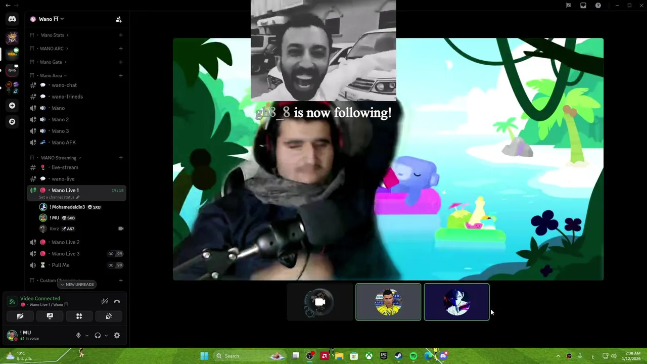Open the wano-frineds text channel
This screenshot has height=364, width=647.
point(76,97)
